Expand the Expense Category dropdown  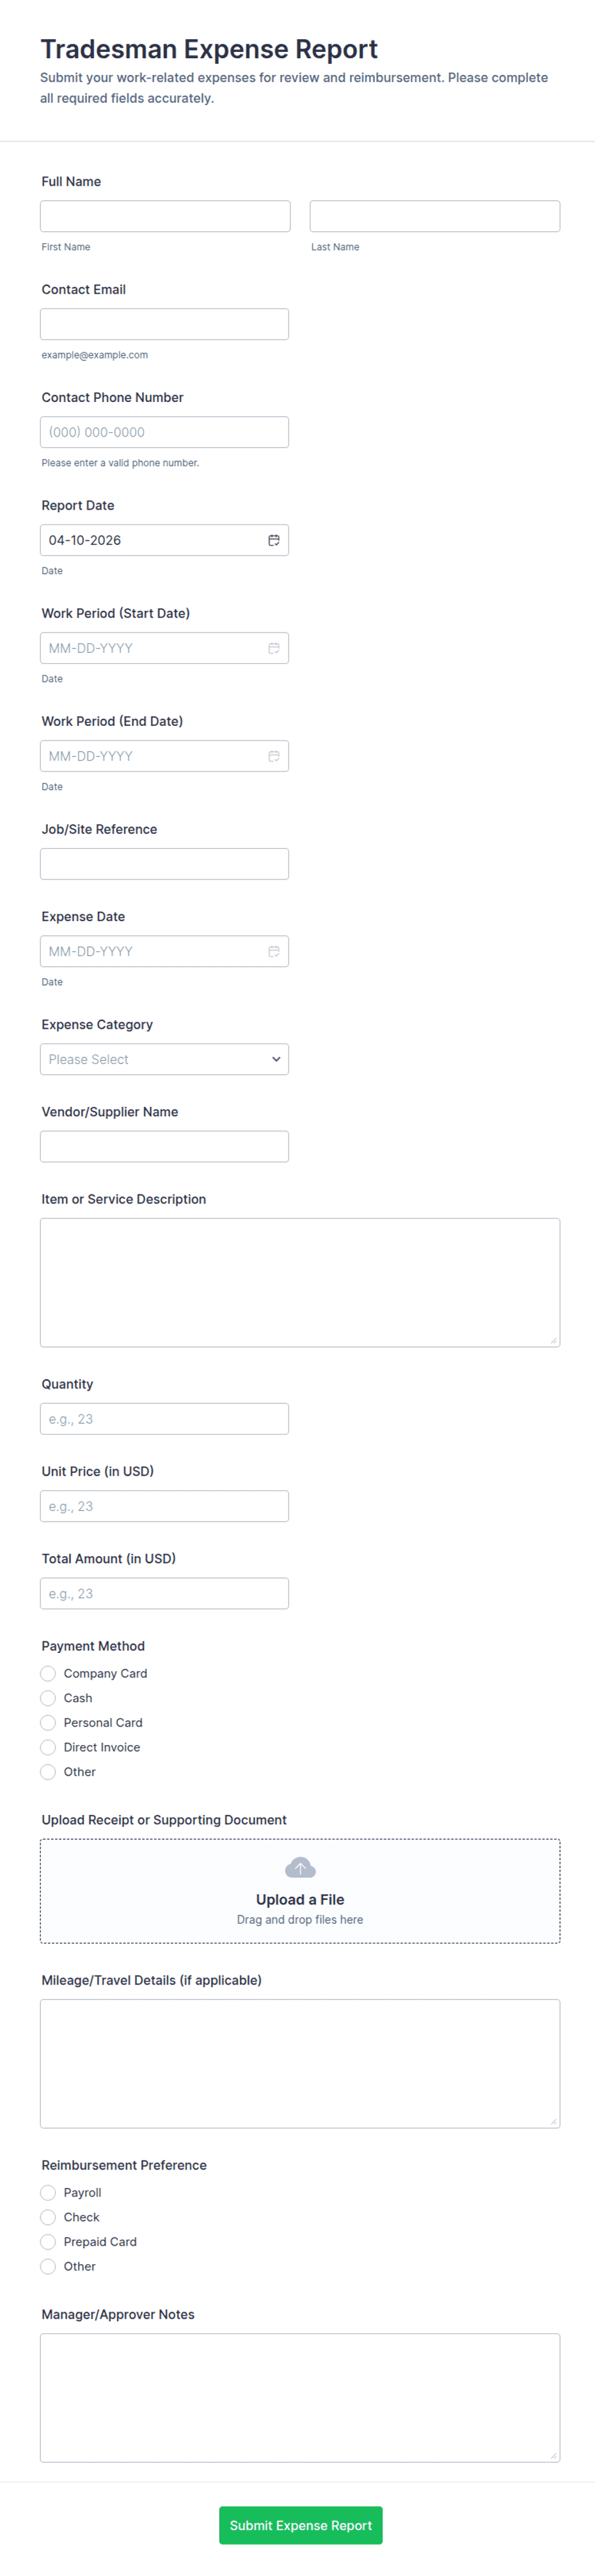[164, 1059]
